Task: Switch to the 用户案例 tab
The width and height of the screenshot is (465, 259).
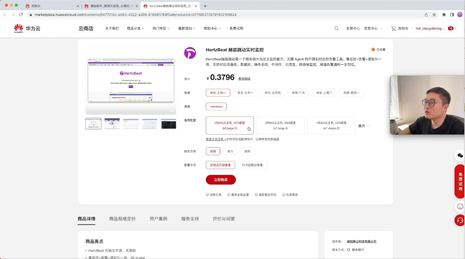Action: pos(158,219)
